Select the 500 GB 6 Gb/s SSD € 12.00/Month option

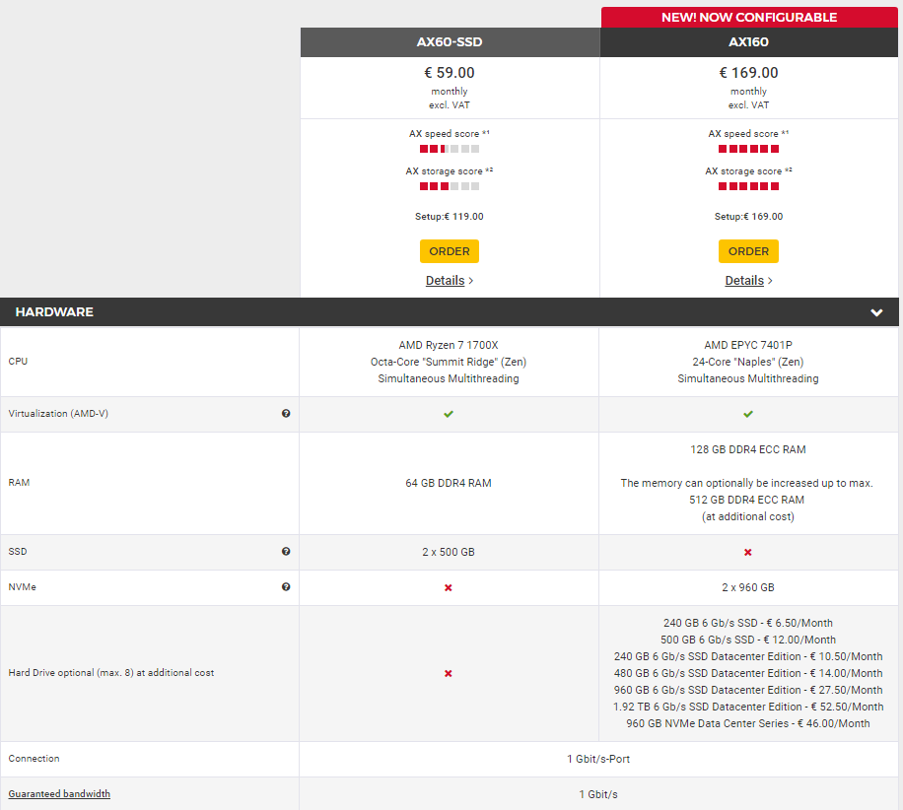point(748,640)
